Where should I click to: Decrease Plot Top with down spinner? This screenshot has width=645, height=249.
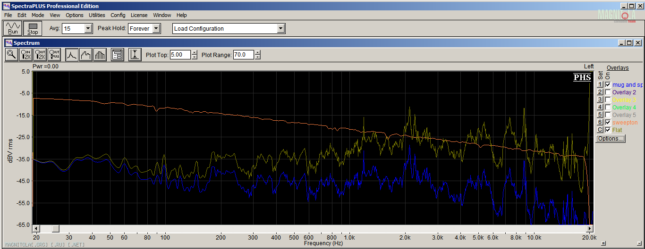[x=194, y=57]
